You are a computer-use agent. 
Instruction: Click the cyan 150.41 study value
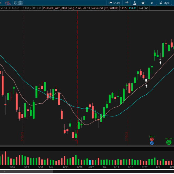click(132, 8)
